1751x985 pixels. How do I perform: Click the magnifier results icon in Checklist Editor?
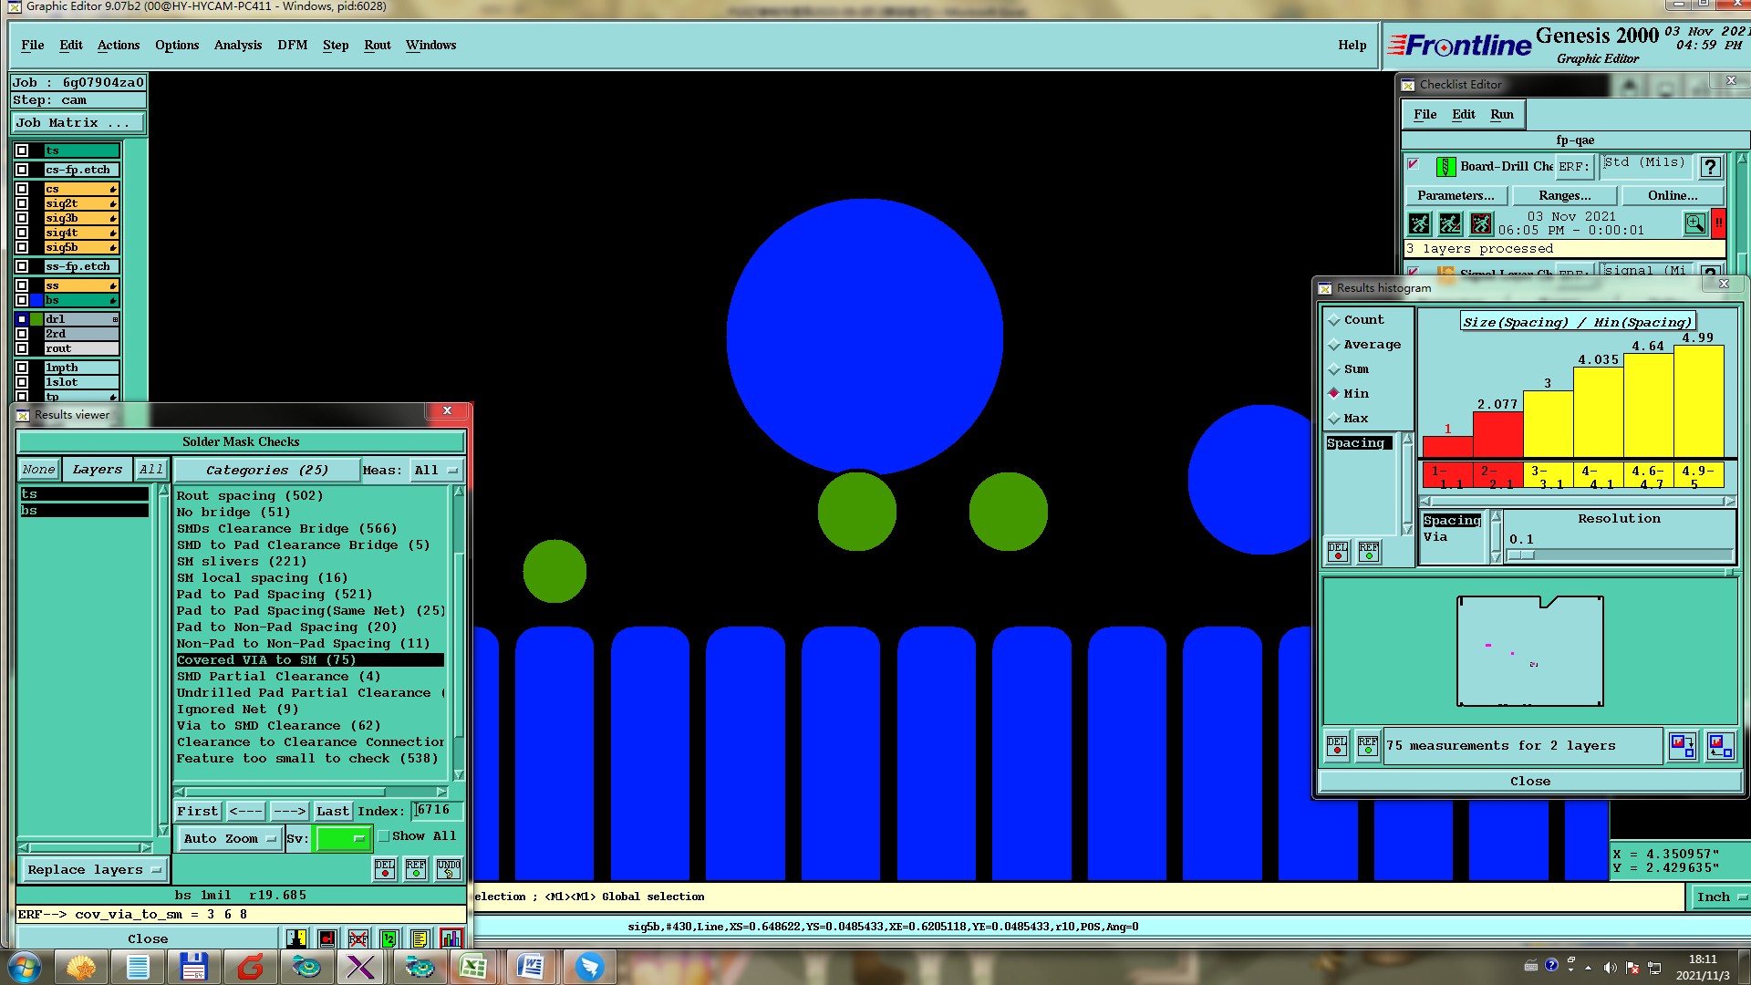pos(1694,223)
